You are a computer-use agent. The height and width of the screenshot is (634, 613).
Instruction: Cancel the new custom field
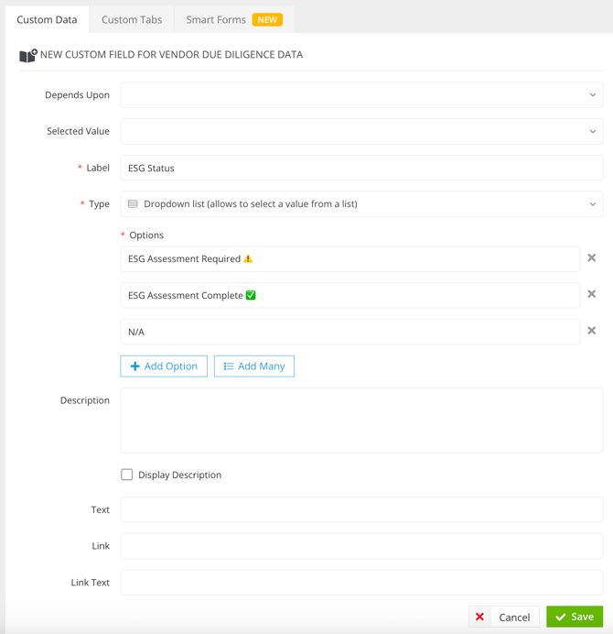[x=504, y=617]
